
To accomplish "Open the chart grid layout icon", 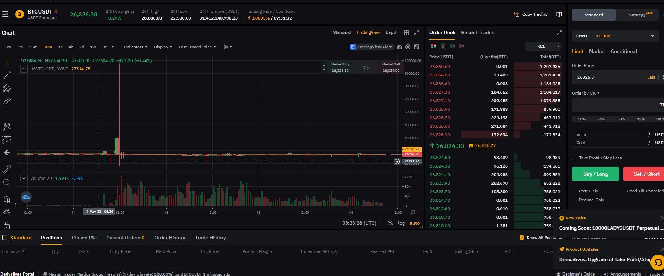I will click(x=407, y=32).
